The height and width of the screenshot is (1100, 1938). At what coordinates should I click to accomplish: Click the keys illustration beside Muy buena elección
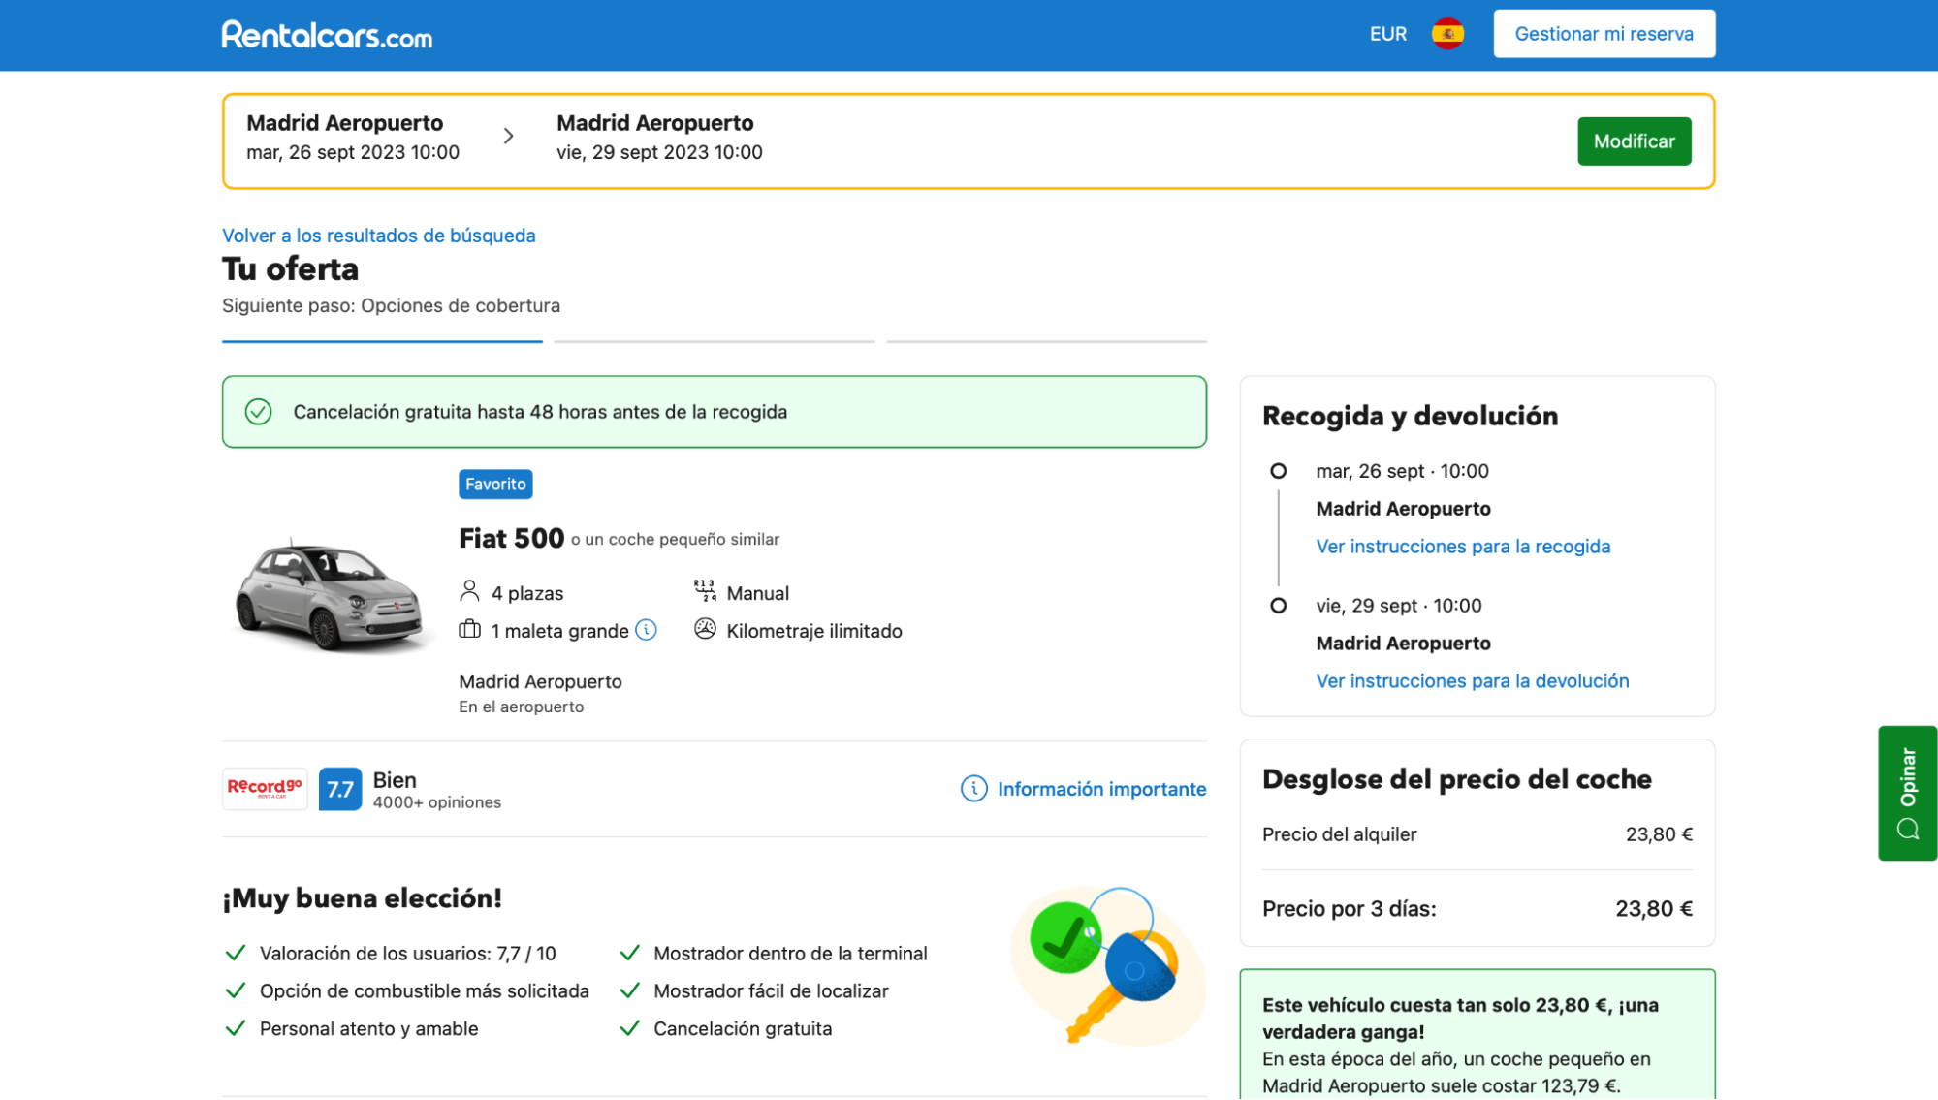[1107, 965]
